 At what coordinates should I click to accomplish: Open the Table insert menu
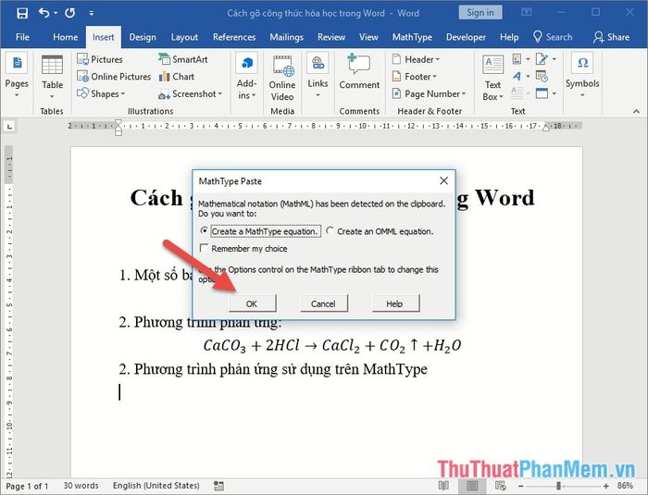click(x=52, y=78)
